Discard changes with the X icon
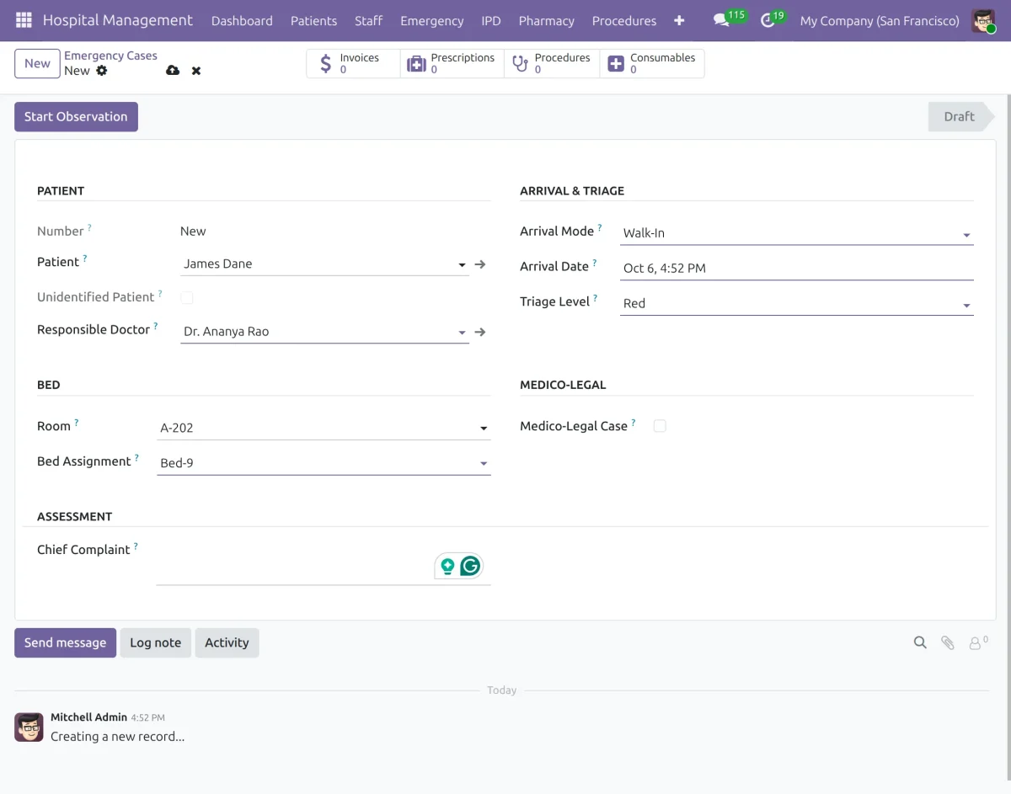Image resolution: width=1011 pixels, height=794 pixels. (196, 71)
